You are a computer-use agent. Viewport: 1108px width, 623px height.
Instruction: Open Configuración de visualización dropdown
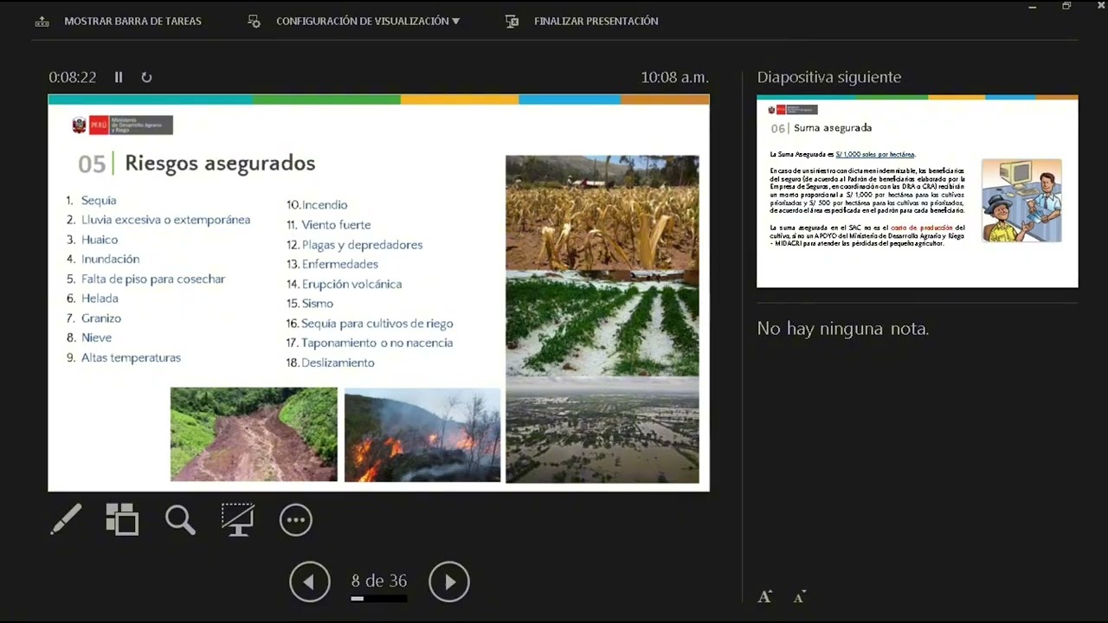pos(368,21)
